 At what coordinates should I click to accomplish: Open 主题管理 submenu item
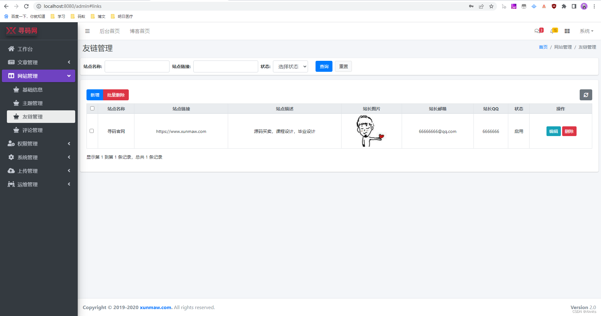click(41, 103)
